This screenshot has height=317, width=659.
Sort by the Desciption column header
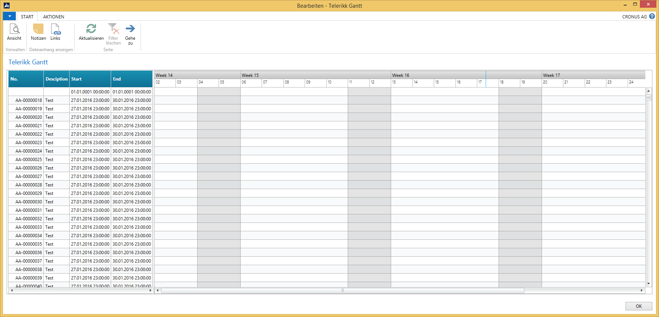click(x=57, y=79)
